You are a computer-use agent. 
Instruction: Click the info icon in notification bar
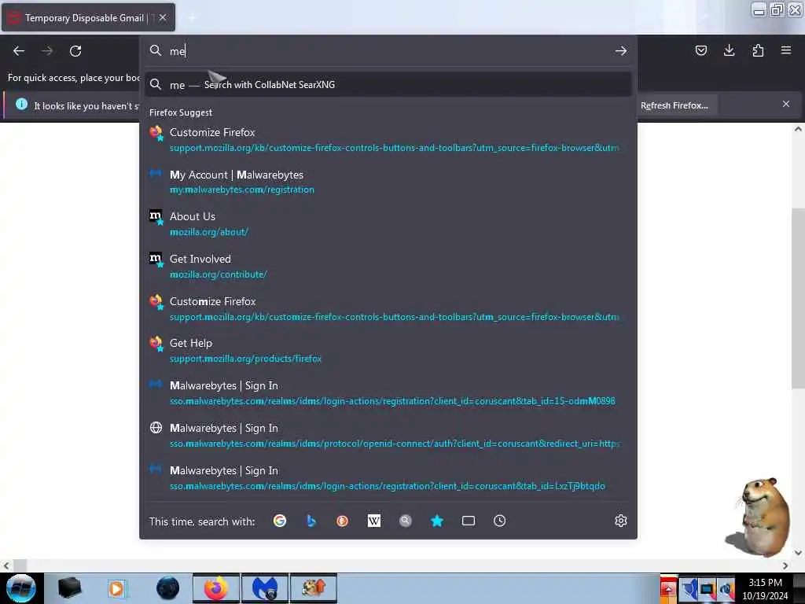tap(21, 105)
